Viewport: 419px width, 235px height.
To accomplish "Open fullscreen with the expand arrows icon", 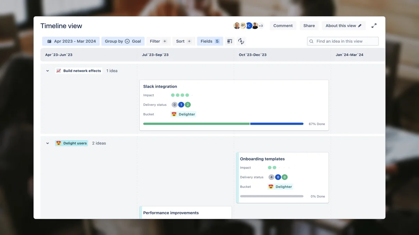I will [374, 25].
